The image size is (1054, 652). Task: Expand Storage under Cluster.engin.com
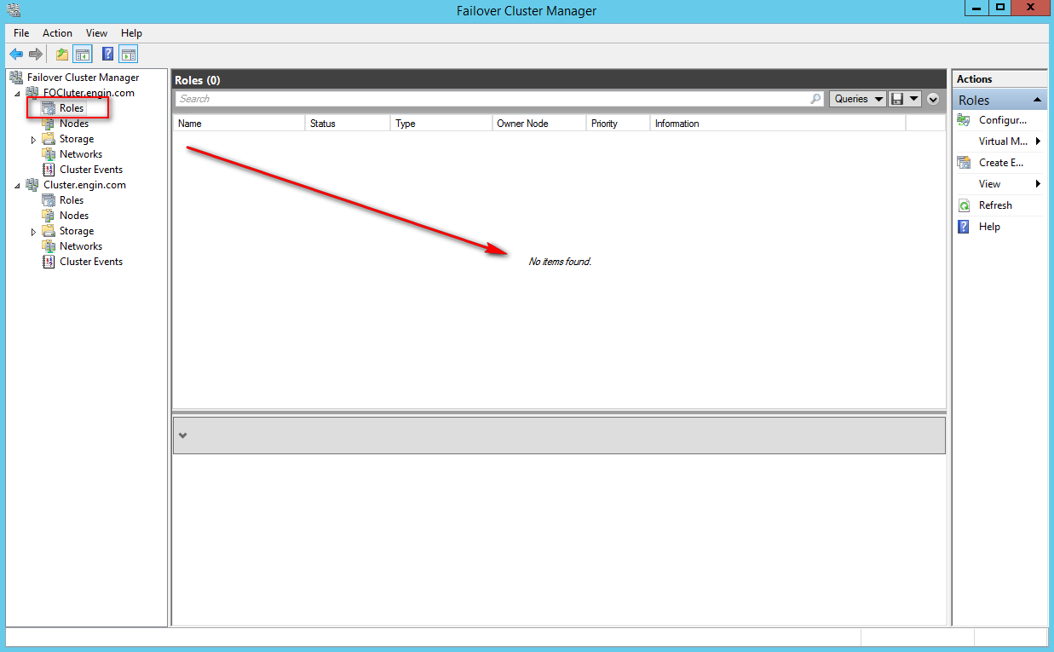(33, 232)
